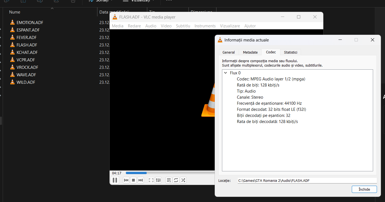Select the 'Codec: MPEG Audio layer 1/2' row

(271, 79)
